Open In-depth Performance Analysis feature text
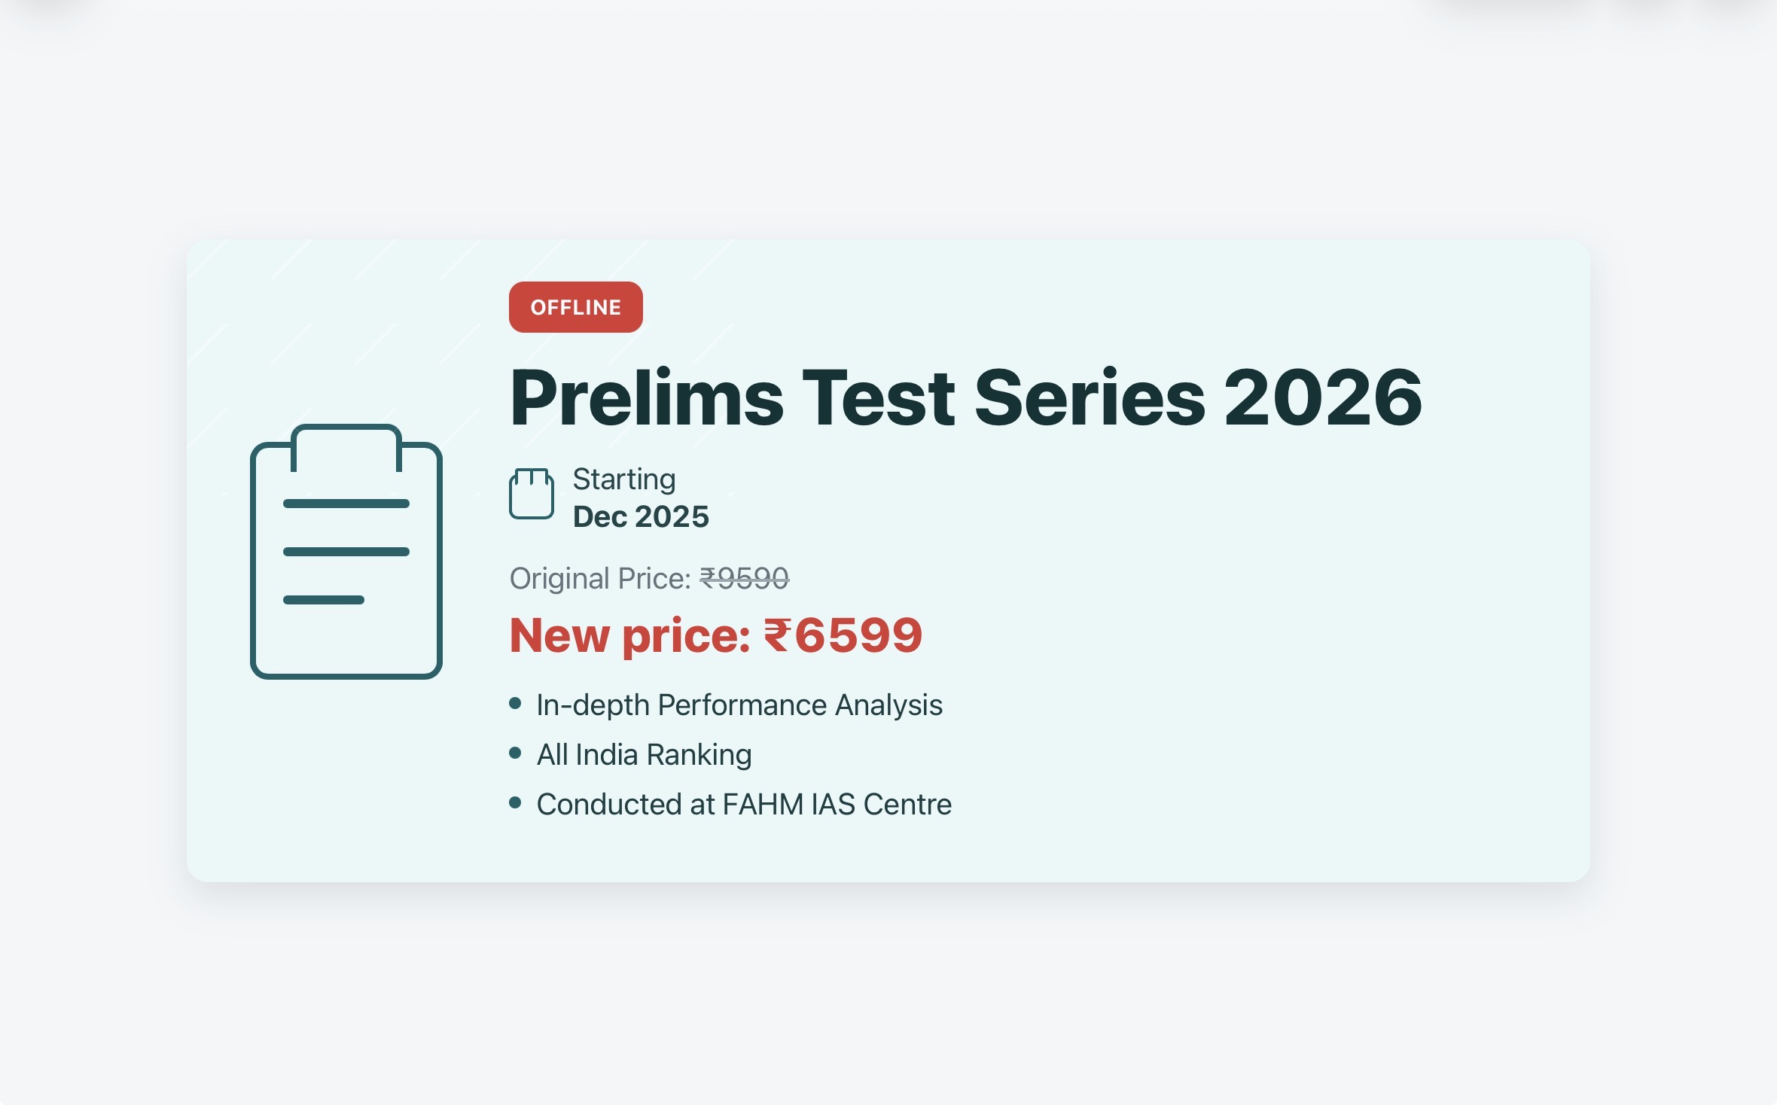Image resolution: width=1777 pixels, height=1105 pixels. tap(739, 705)
